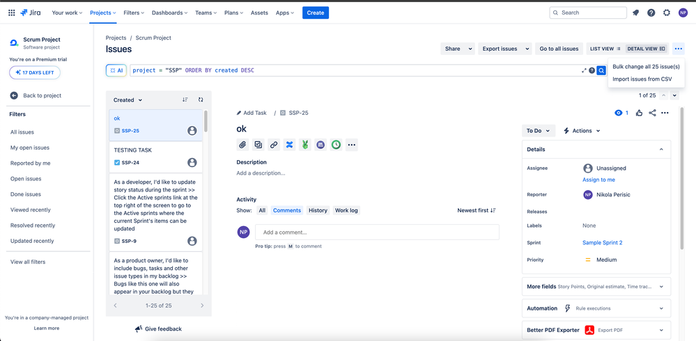The image size is (696, 341).
Task: Go to previous issue up arrow
Action: pyautogui.click(x=664, y=95)
